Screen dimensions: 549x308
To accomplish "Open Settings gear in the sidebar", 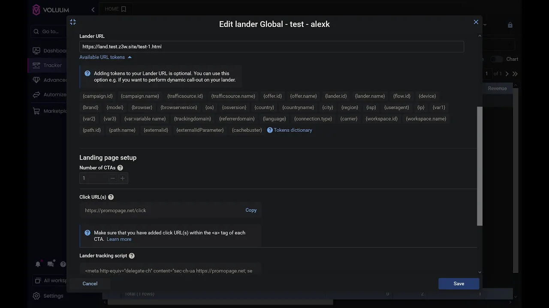I will (x=37, y=296).
